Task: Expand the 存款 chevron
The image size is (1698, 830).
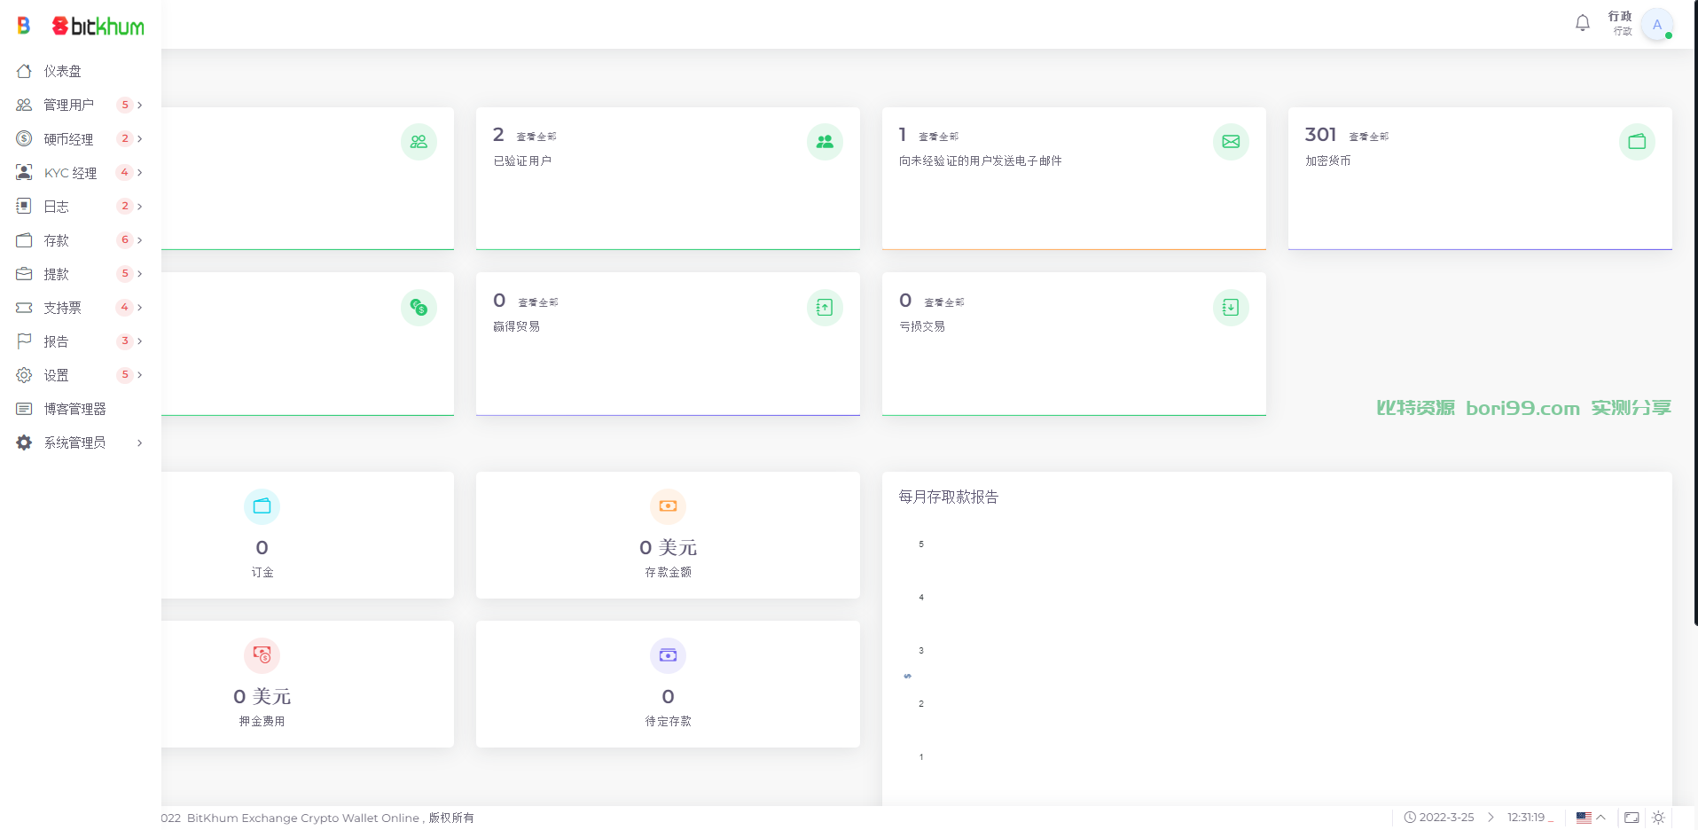Action: (139, 239)
